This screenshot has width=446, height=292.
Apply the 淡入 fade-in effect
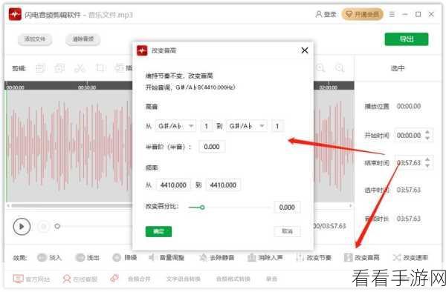tap(50, 258)
